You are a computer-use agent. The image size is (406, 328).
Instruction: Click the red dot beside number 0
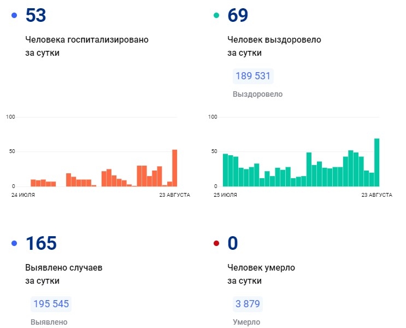point(216,243)
